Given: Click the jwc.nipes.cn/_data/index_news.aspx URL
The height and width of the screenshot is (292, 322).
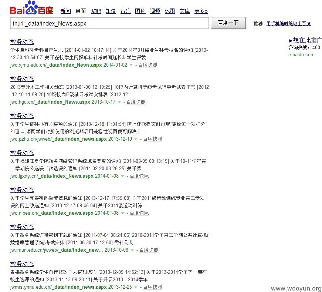Looking at the screenshot, I should 52,213.
